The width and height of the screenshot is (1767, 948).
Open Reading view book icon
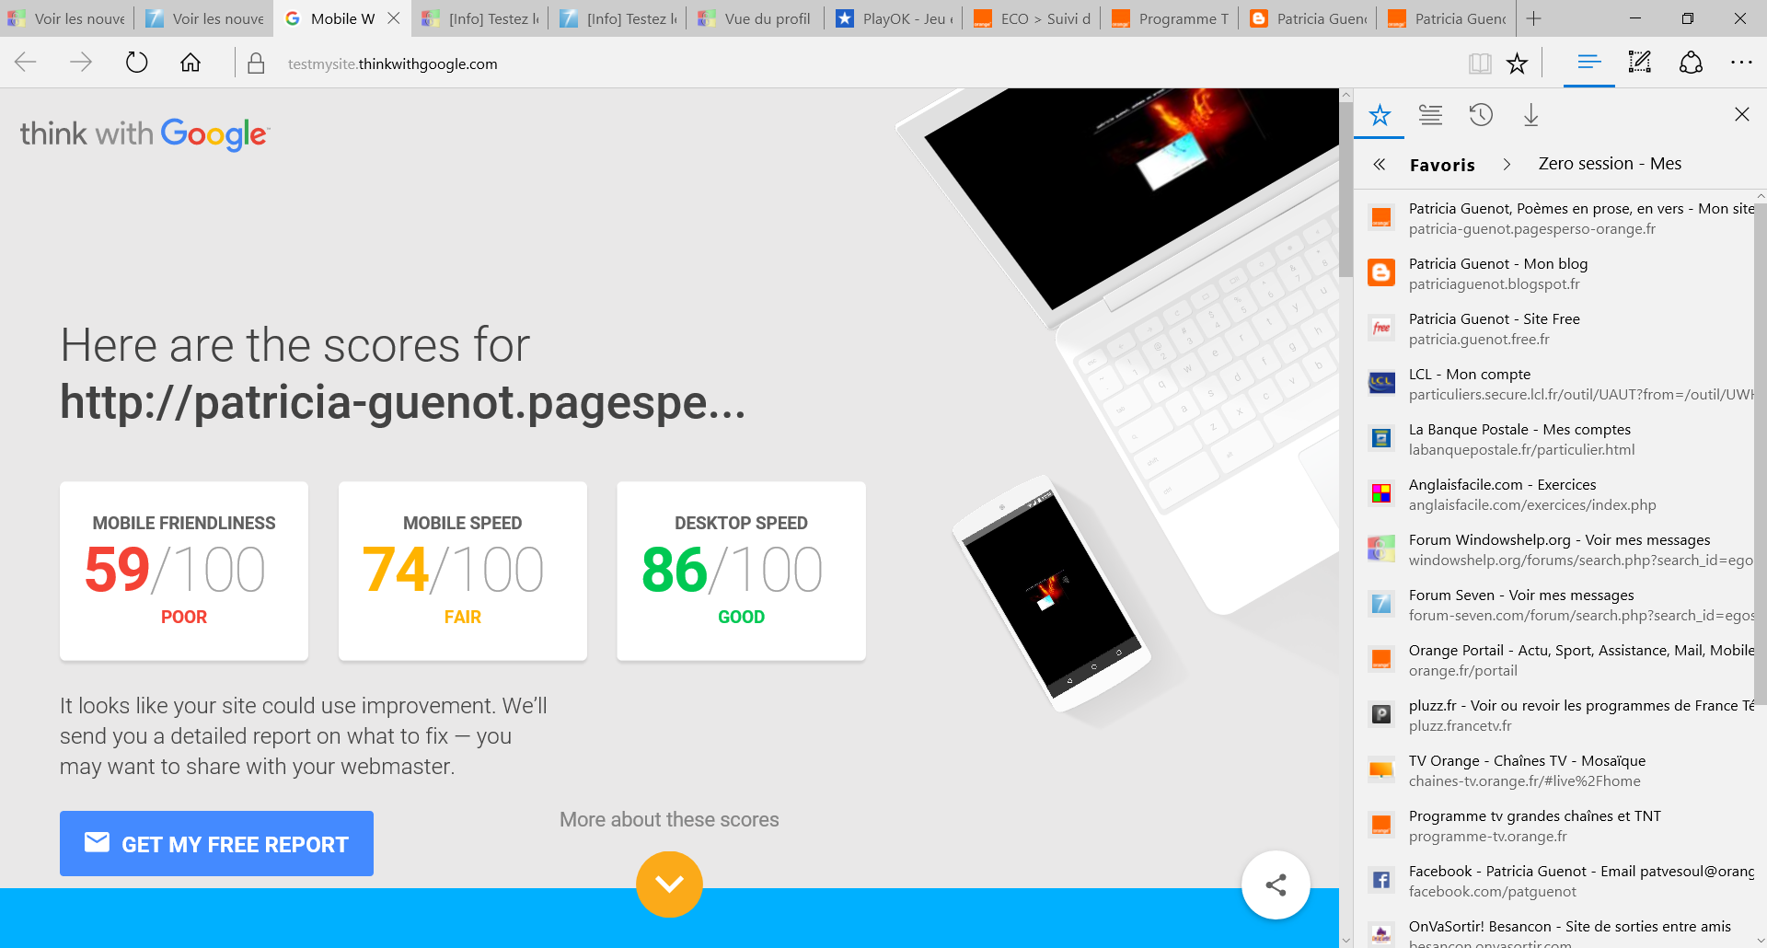(x=1480, y=63)
